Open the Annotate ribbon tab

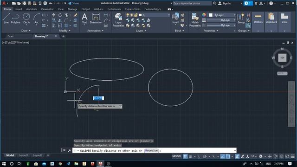[x=32, y=9]
